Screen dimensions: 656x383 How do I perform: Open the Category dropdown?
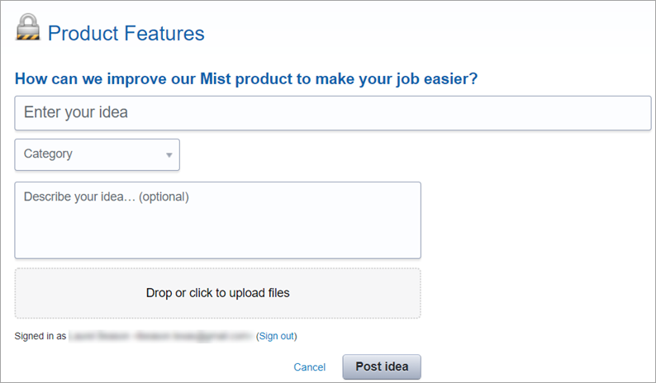point(97,154)
